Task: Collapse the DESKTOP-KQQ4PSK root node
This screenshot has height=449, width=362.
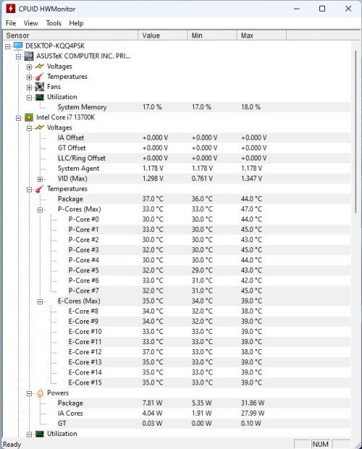Action: 8,46
